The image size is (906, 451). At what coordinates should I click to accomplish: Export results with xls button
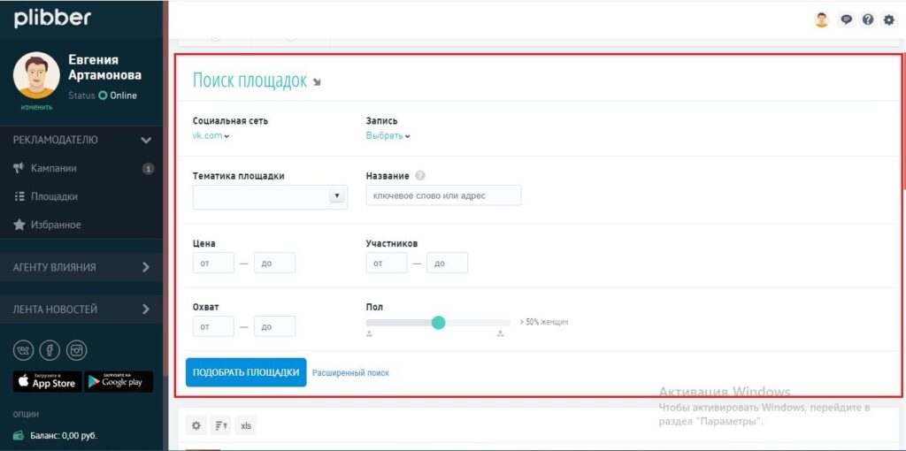coord(246,425)
